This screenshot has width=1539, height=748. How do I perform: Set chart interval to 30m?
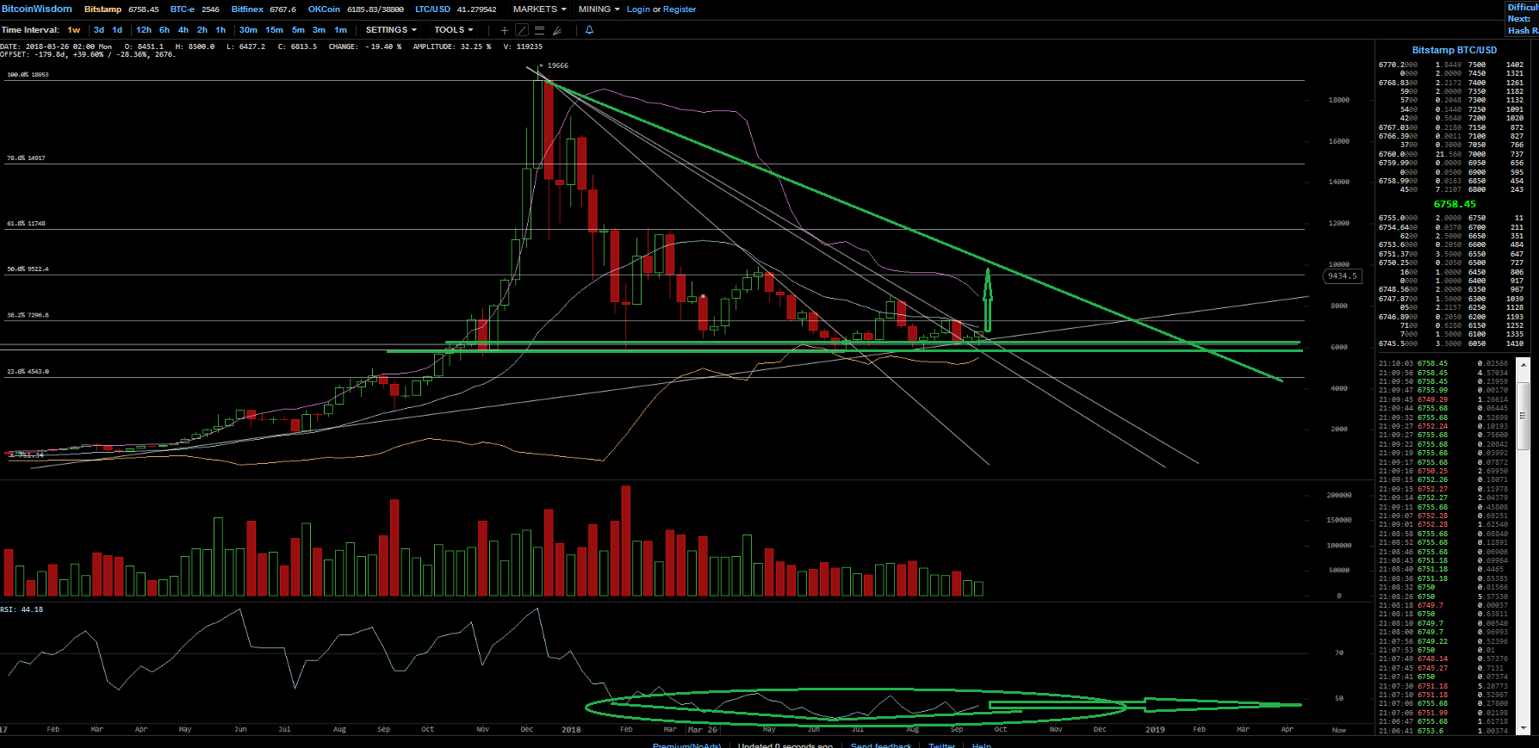[x=248, y=30]
